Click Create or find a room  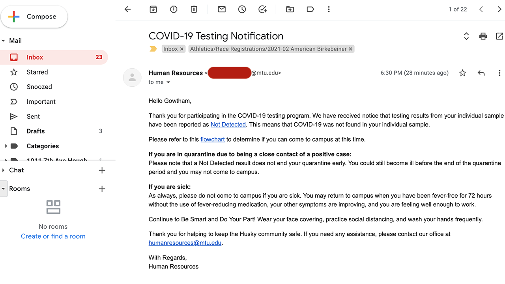point(53,236)
